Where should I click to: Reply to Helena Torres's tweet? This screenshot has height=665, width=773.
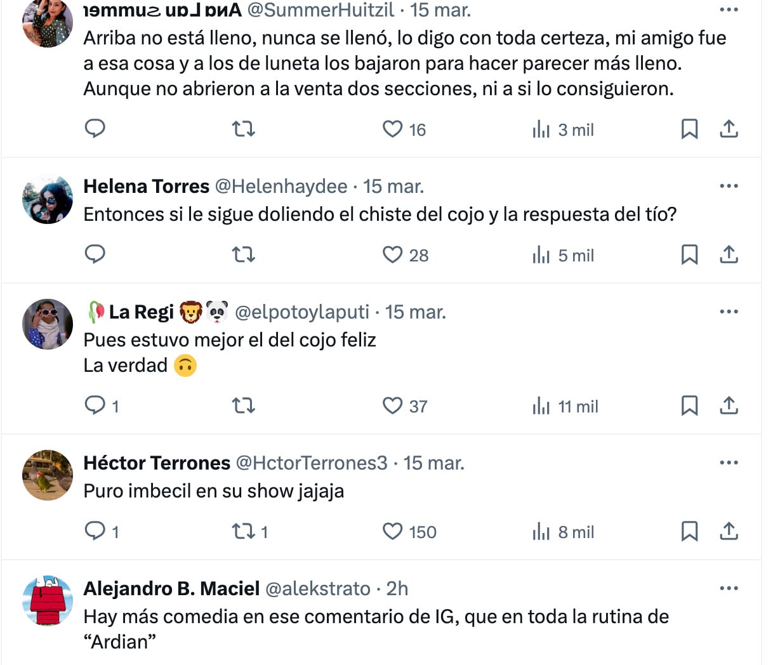click(95, 254)
